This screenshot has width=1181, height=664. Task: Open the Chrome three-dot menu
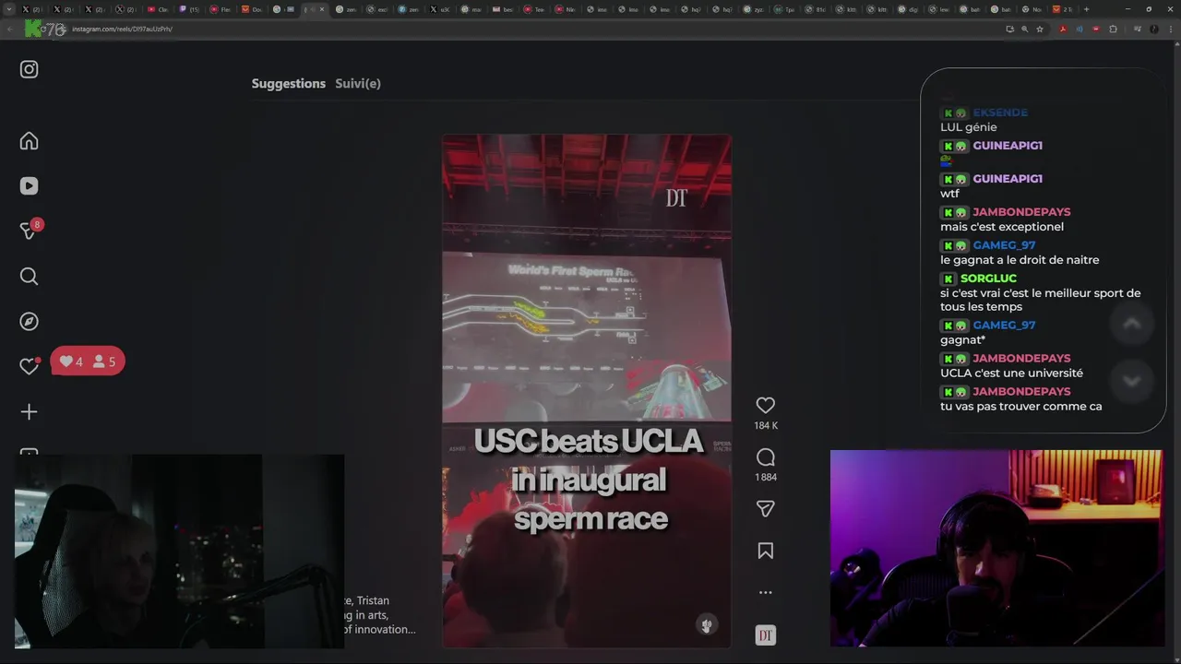coord(1170,29)
